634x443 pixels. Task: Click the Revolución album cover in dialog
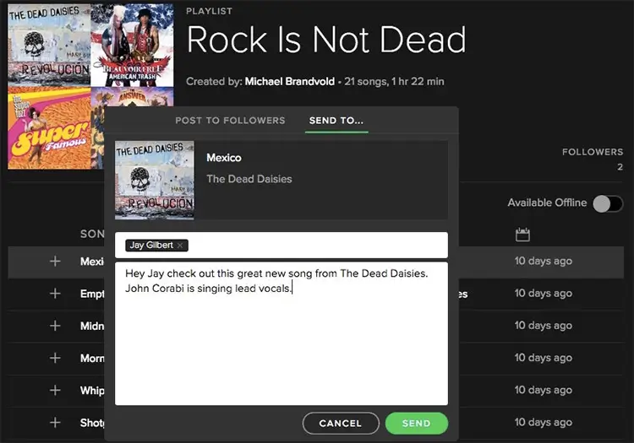click(155, 180)
